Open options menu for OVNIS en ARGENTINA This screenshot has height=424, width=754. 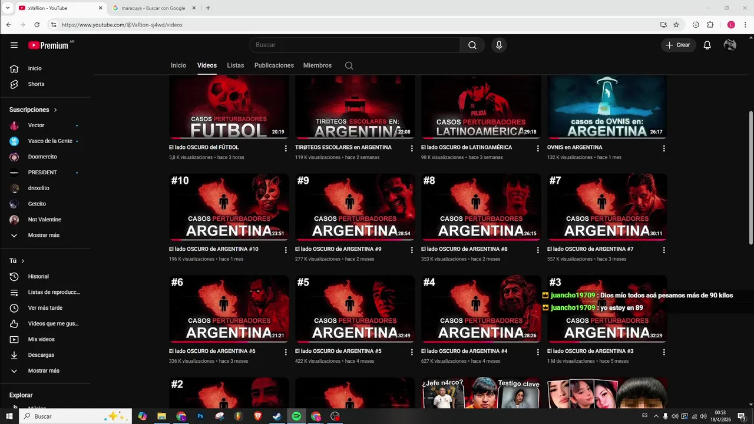pos(664,148)
